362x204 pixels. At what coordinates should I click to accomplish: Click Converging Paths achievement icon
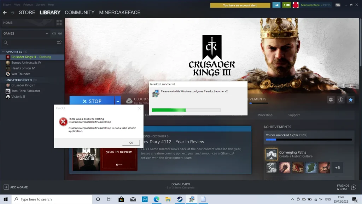pyautogui.click(x=271, y=154)
